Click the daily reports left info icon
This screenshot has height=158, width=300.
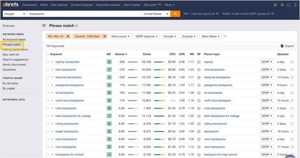pos(217,14)
